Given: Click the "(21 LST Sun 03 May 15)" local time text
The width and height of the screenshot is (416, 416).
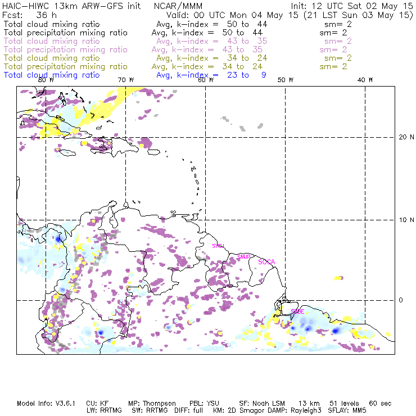Looking at the screenshot, I should coord(358,15).
